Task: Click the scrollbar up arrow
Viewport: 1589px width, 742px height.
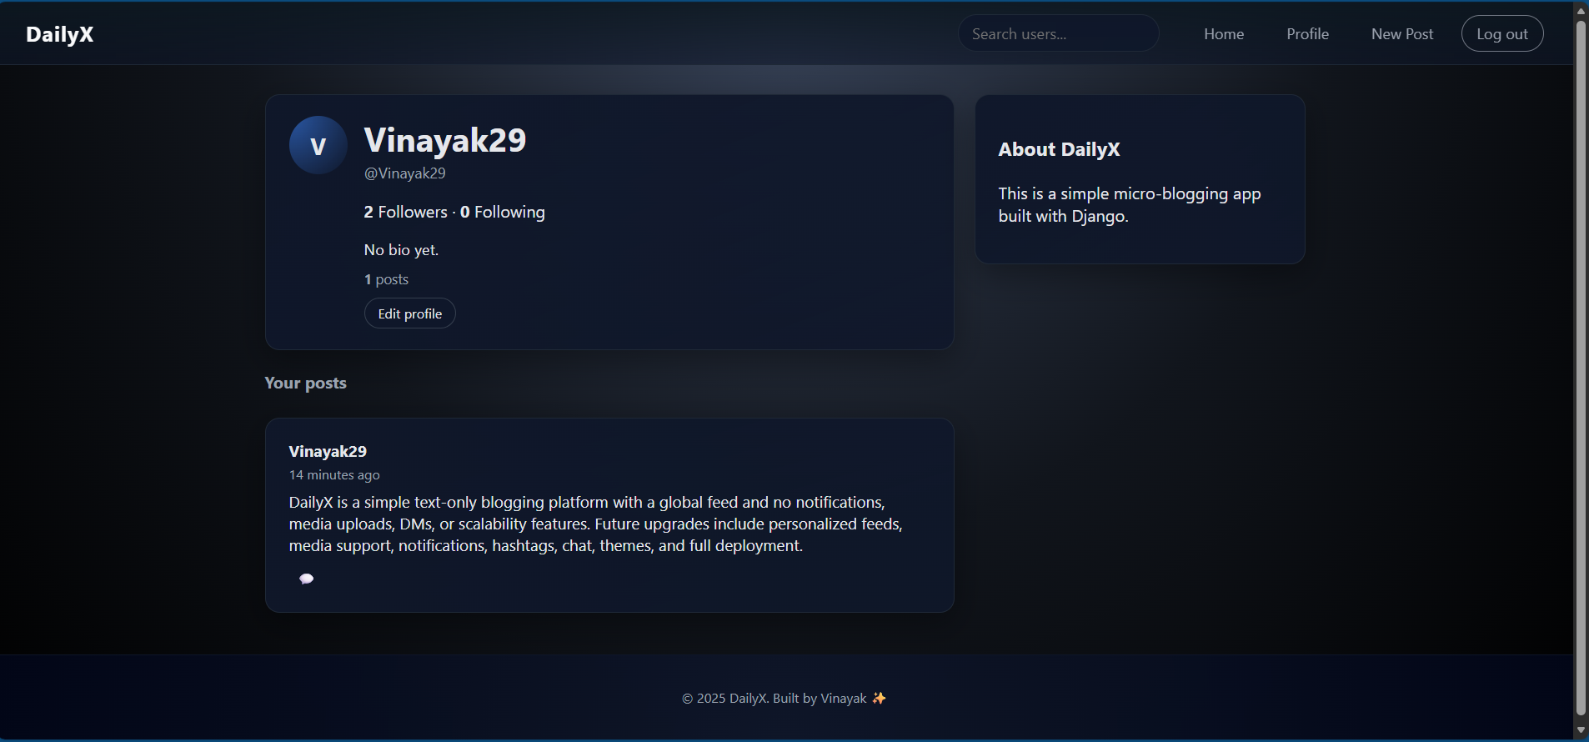Action: [1581, 10]
